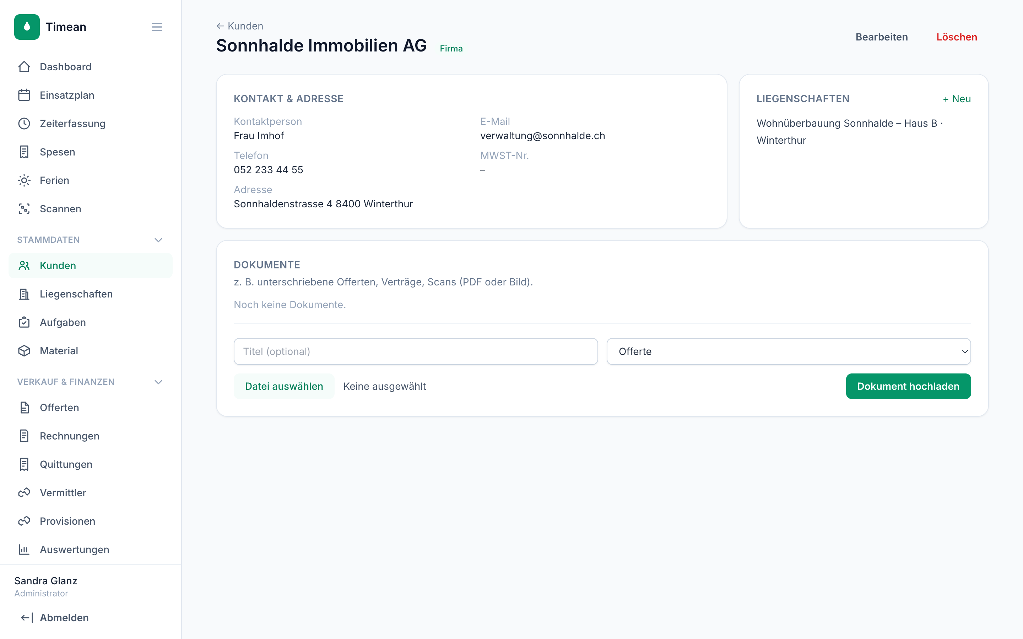This screenshot has width=1023, height=639.
Task: Click the Firma badge
Action: coord(451,49)
